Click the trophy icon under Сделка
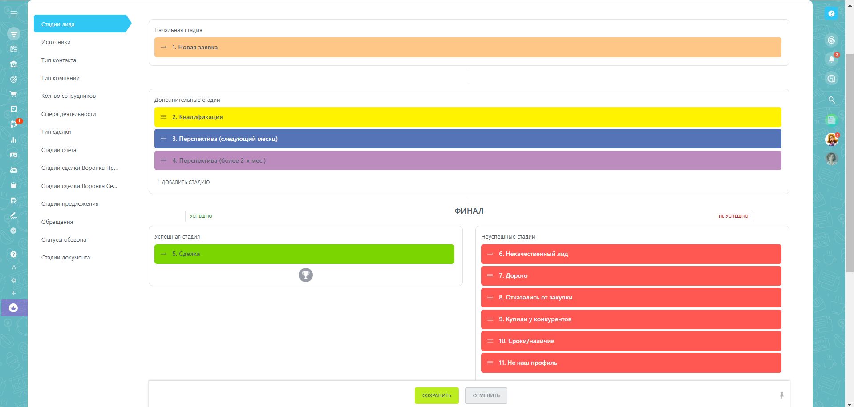The width and height of the screenshot is (854, 407). 306,275
